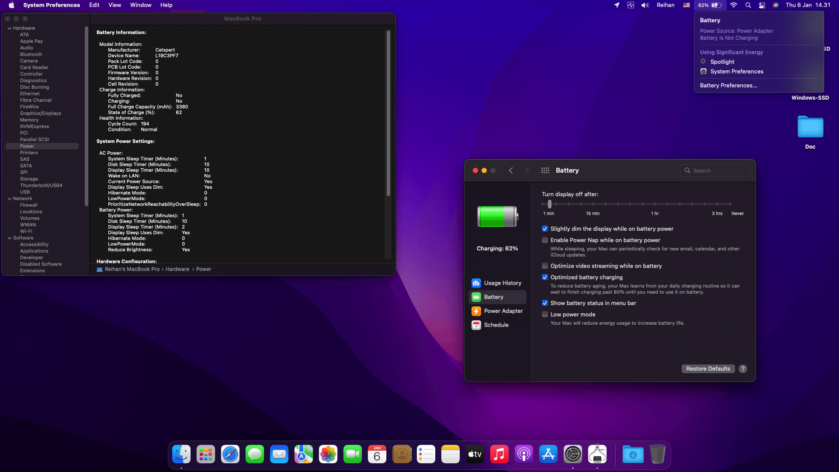This screenshot has width=839, height=472.
Task: Click Reihan's MacBook Pro in breadcrumb
Action: pyautogui.click(x=132, y=269)
